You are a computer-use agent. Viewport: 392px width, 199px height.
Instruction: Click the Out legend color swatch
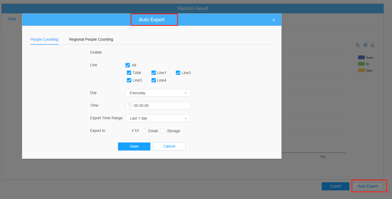(361, 70)
